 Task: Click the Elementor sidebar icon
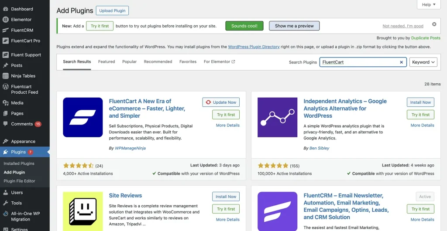tap(5, 20)
